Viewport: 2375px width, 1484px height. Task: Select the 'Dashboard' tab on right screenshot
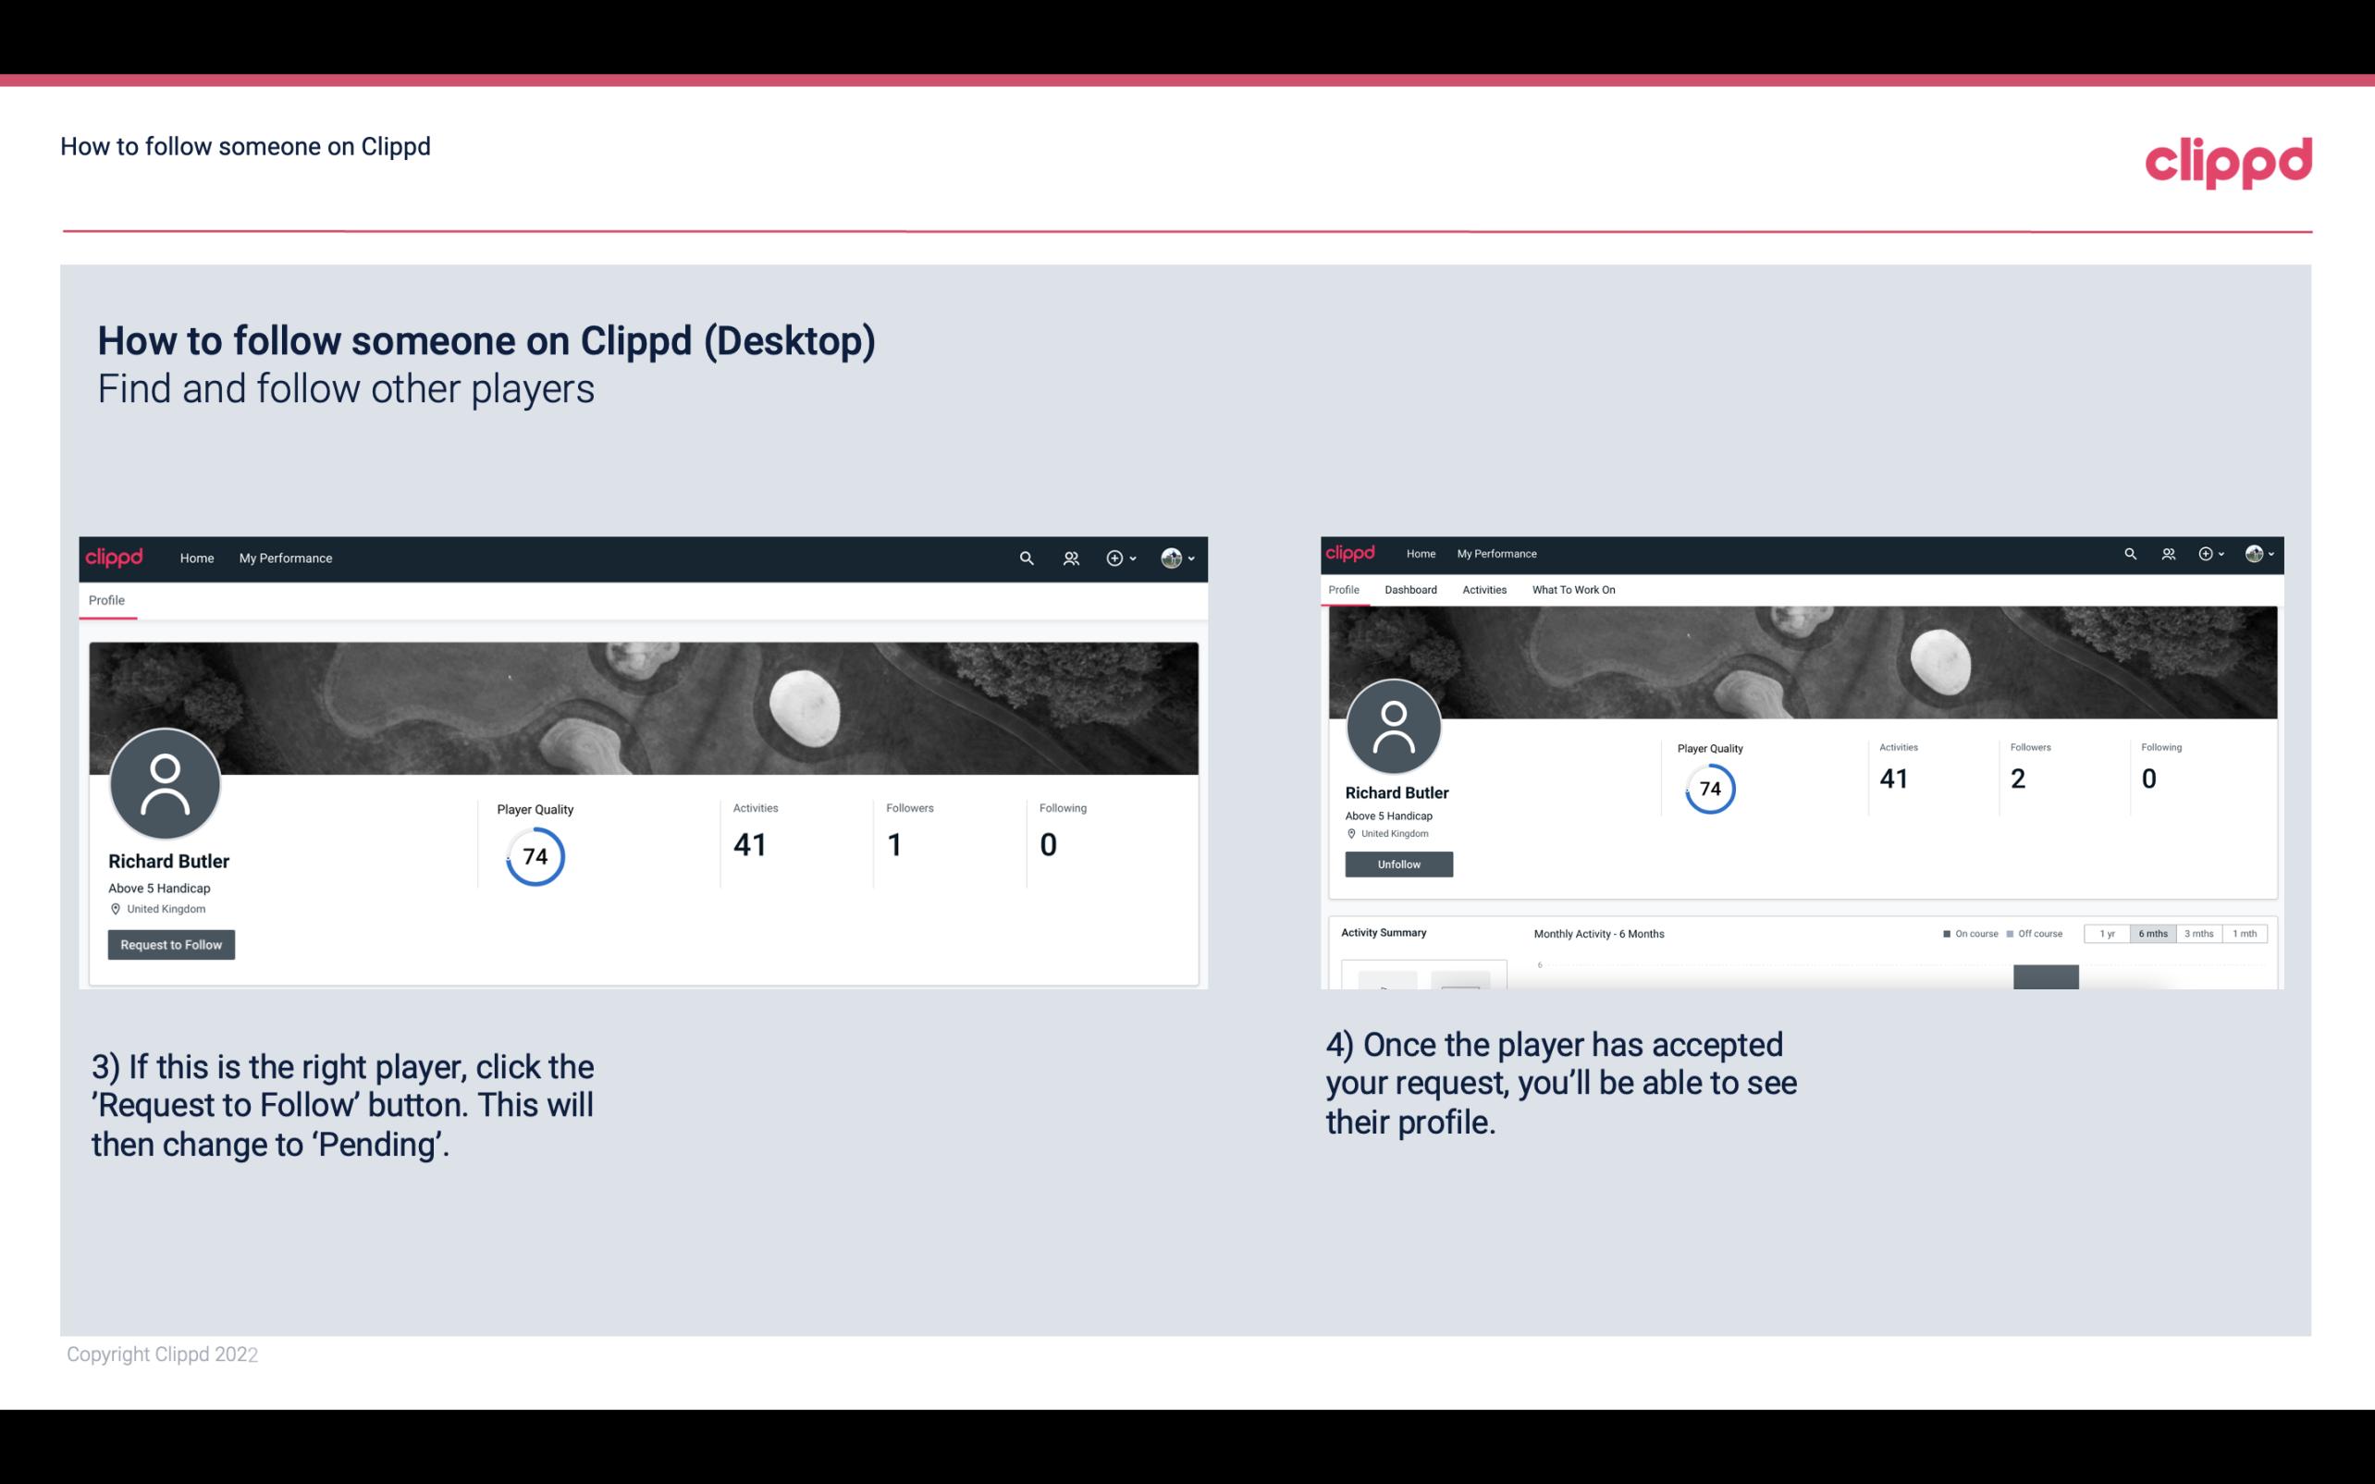coord(1412,590)
